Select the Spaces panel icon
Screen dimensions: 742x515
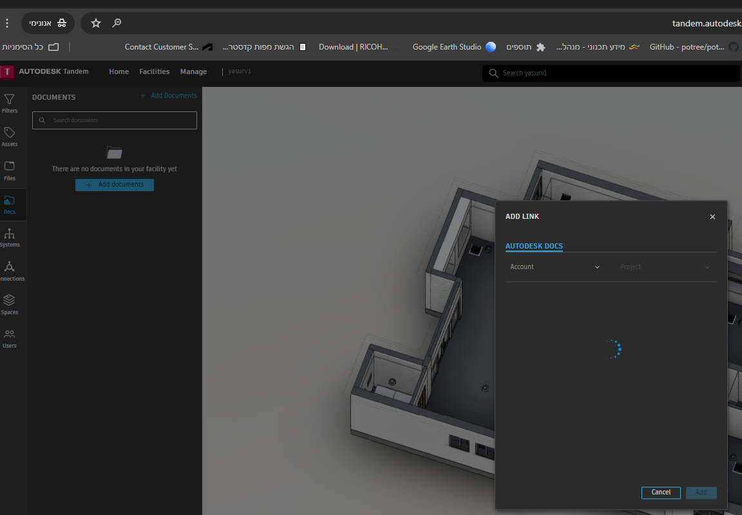(10, 304)
